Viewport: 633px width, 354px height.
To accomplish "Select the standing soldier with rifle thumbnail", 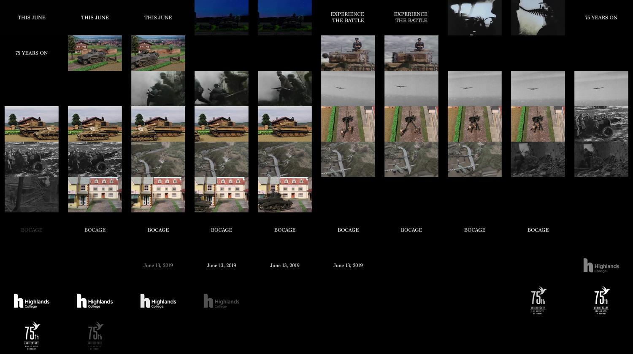I will [285, 88].
